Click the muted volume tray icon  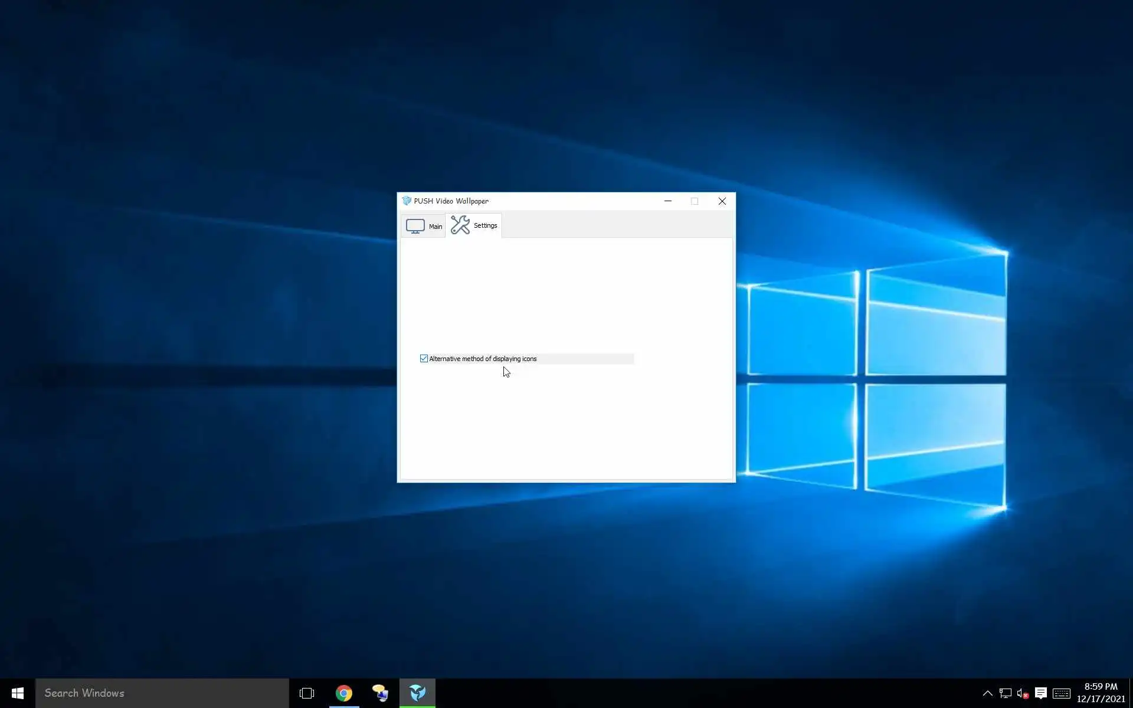pyautogui.click(x=1023, y=693)
